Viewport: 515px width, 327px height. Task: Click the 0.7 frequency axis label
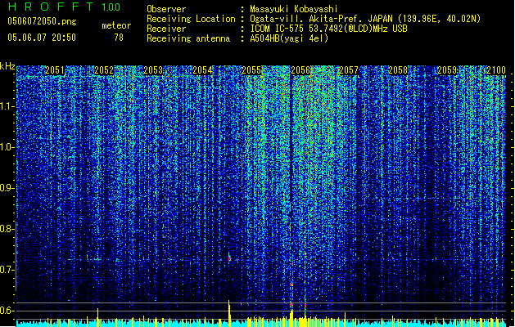(7, 270)
